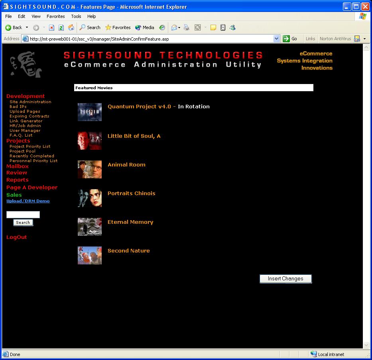Click the green Back arrow button
Viewport: 372px width, 360px height.
click(x=14, y=28)
